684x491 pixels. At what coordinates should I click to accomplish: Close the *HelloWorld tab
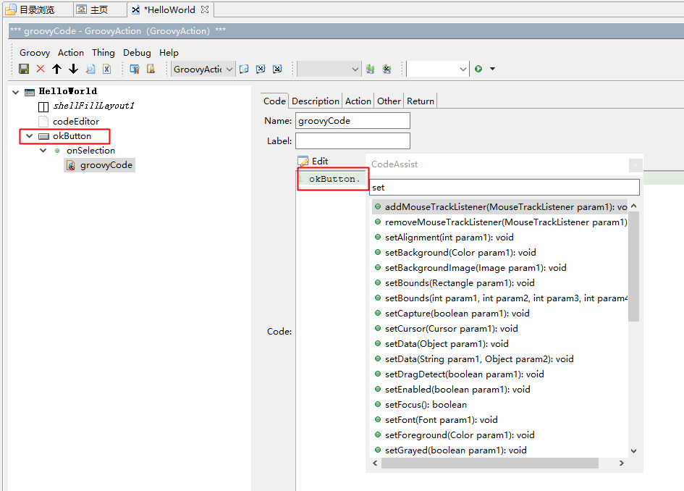[205, 9]
